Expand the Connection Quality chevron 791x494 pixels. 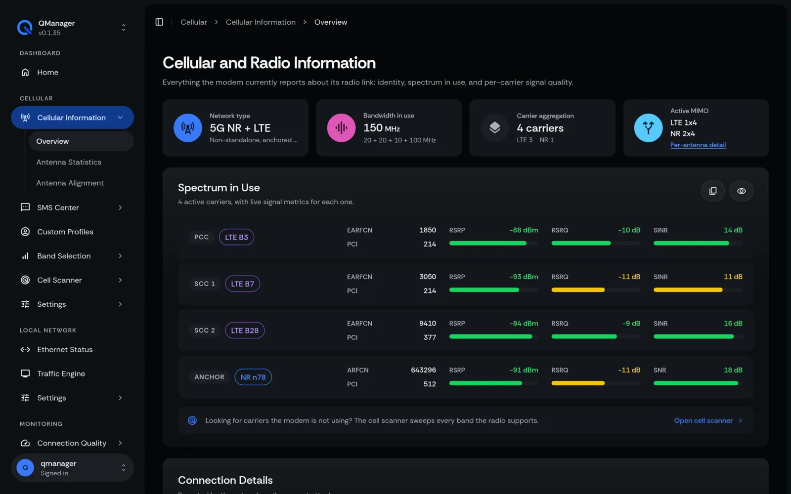(x=120, y=443)
